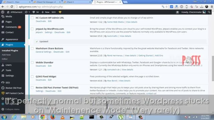Screen dimensions: 214x120
Task: Click Installed Plugins submenu
Action: click(10, 50)
